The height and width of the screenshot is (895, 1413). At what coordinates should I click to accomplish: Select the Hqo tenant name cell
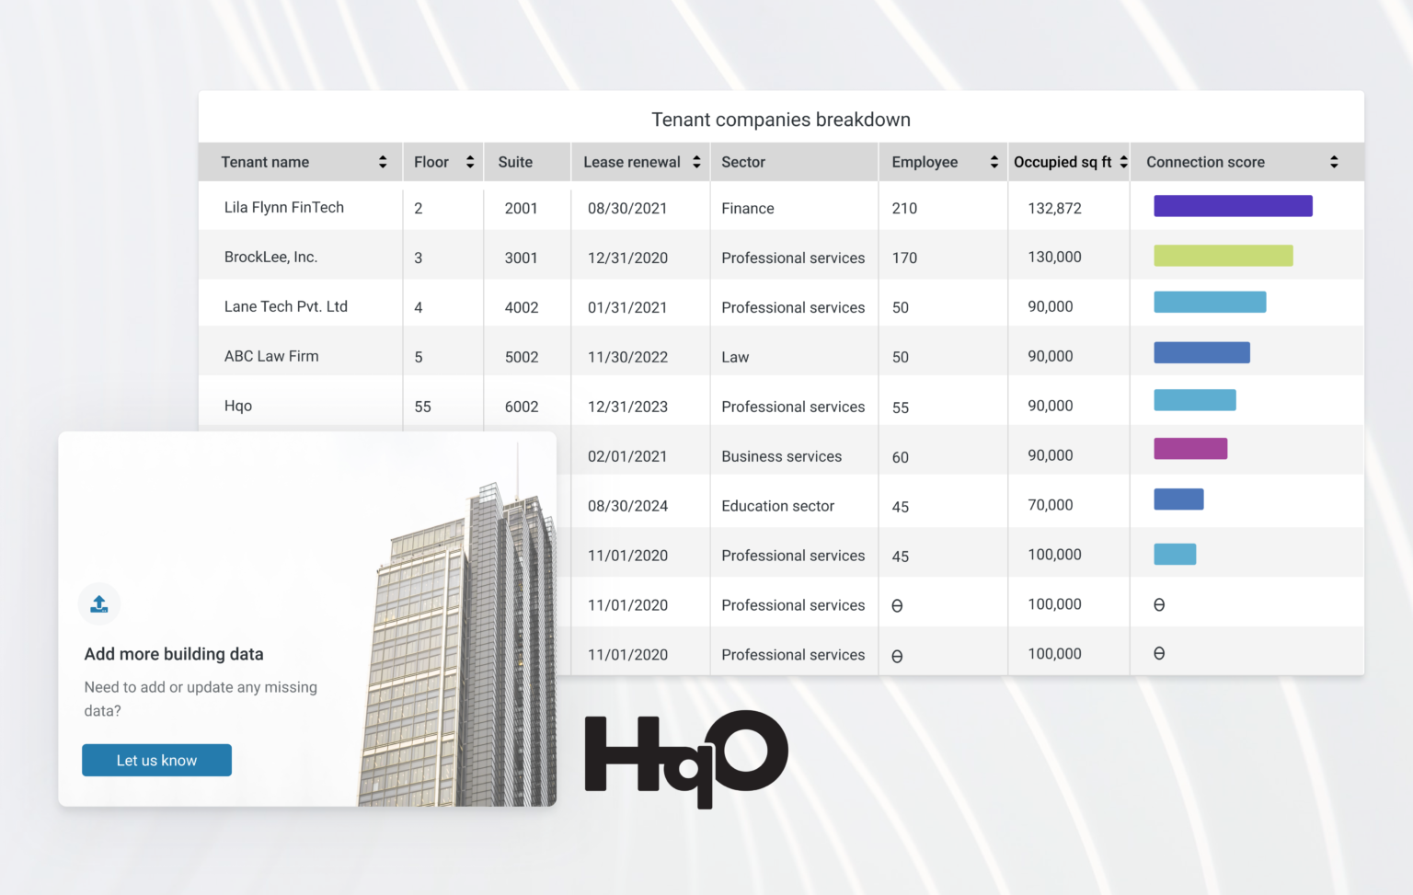[x=238, y=405]
